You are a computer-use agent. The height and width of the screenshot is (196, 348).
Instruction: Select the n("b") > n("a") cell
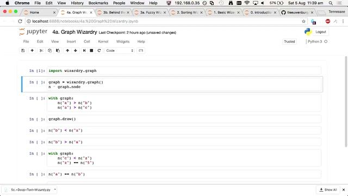(184, 142)
